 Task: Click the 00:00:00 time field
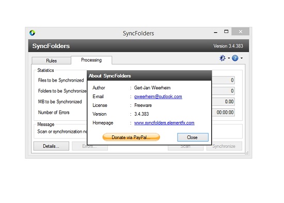tap(223, 113)
